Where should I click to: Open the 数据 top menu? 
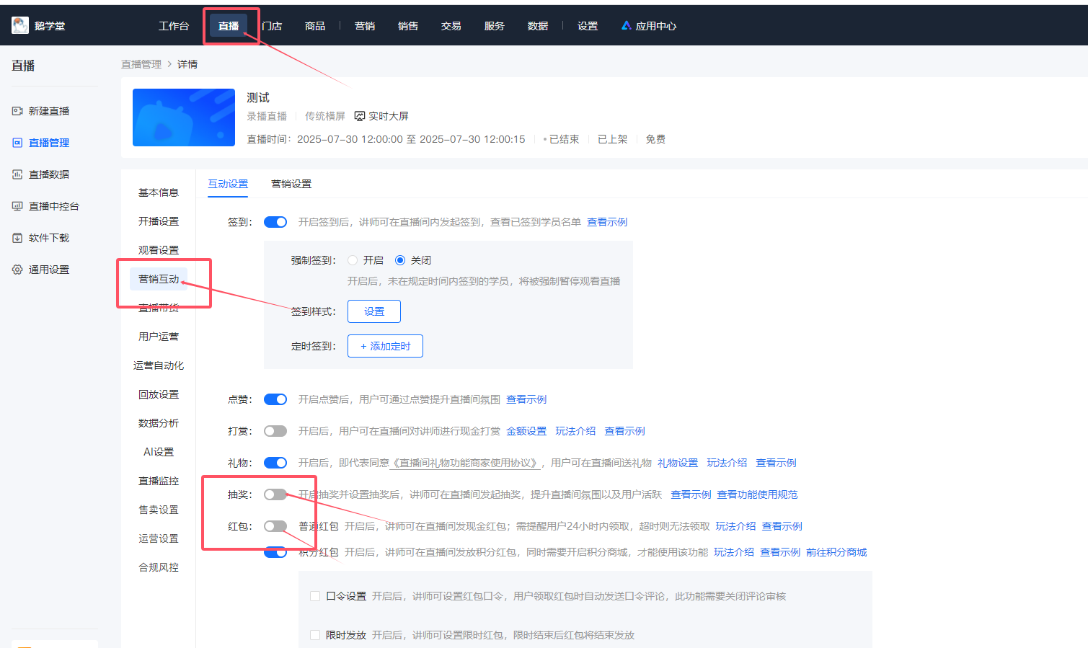pyautogui.click(x=537, y=26)
